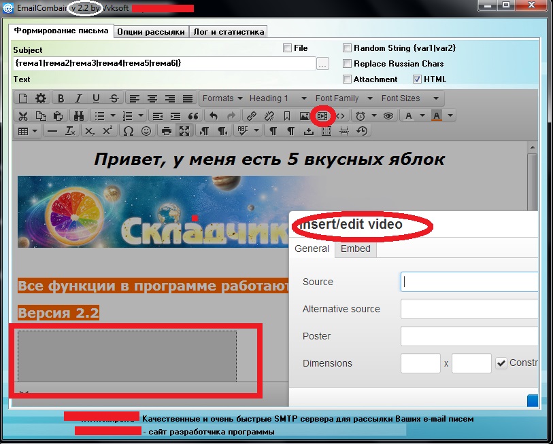Open the Лог и статистика tab
The height and width of the screenshot is (444, 553).
click(x=229, y=32)
